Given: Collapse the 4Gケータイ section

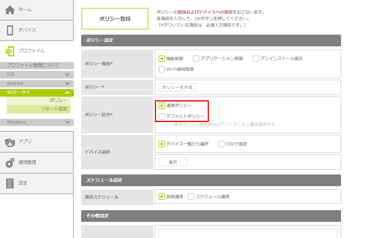Looking at the screenshot, I should click(67, 93).
